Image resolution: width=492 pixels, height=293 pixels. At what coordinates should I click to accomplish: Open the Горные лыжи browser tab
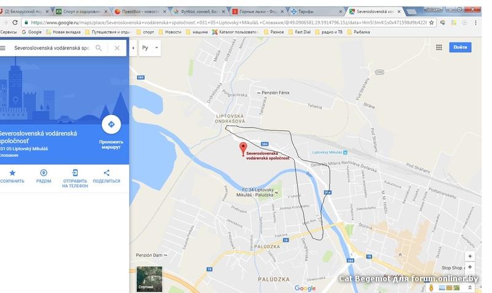click(x=258, y=12)
